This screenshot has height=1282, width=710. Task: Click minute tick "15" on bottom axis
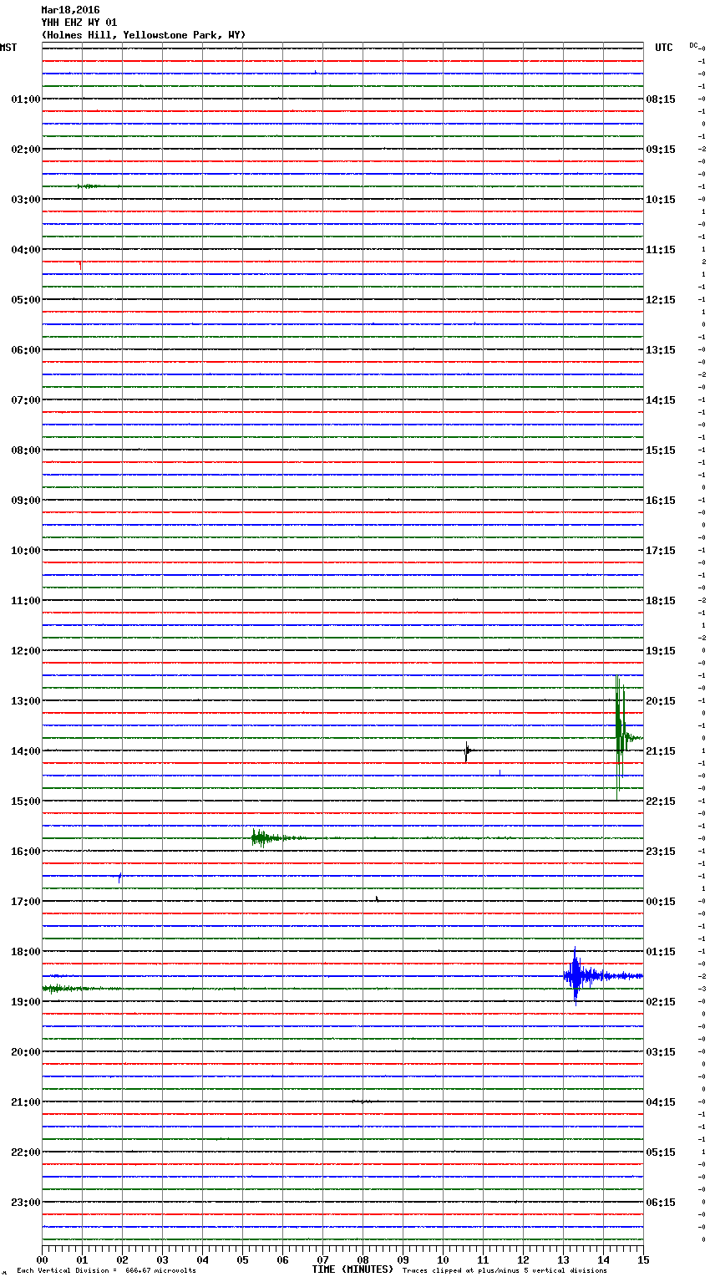(643, 1259)
